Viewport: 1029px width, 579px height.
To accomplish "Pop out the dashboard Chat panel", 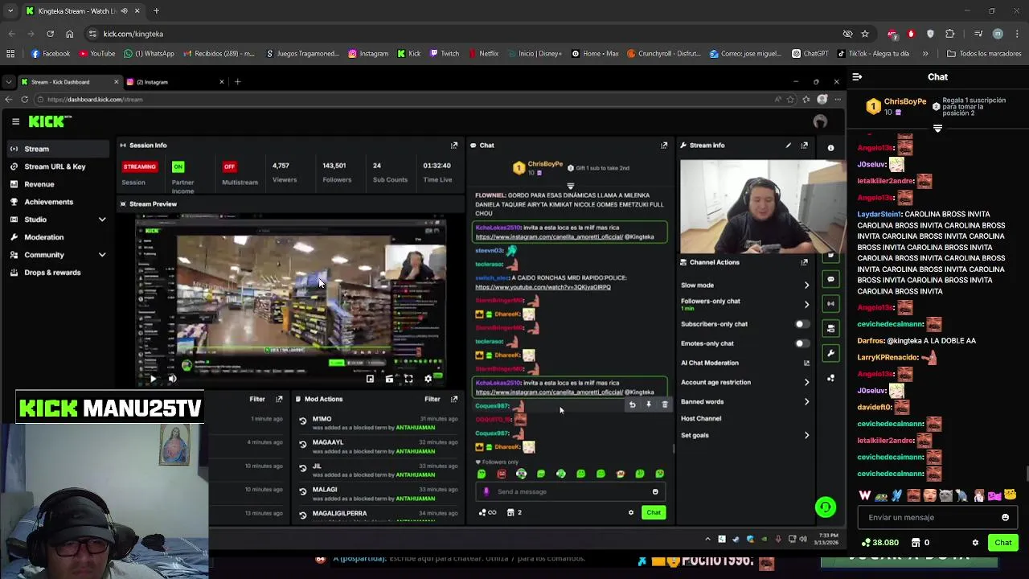I will (x=664, y=146).
